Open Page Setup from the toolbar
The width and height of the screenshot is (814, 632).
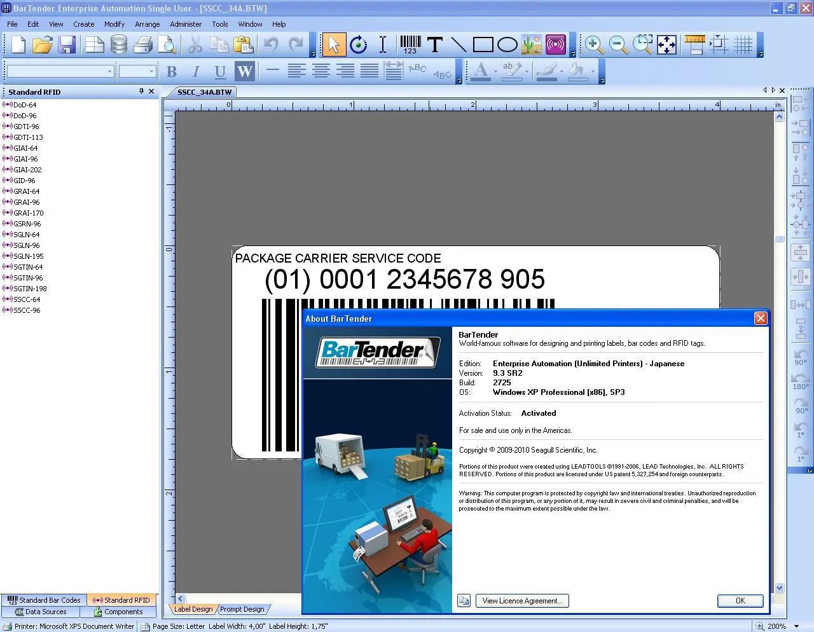(95, 45)
